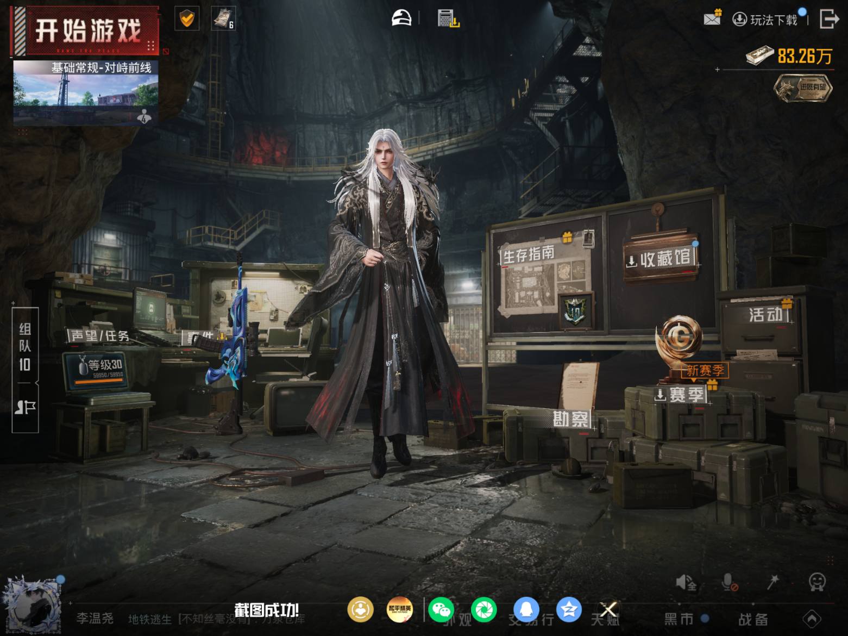Open the player avatar at bottom left

[32, 606]
